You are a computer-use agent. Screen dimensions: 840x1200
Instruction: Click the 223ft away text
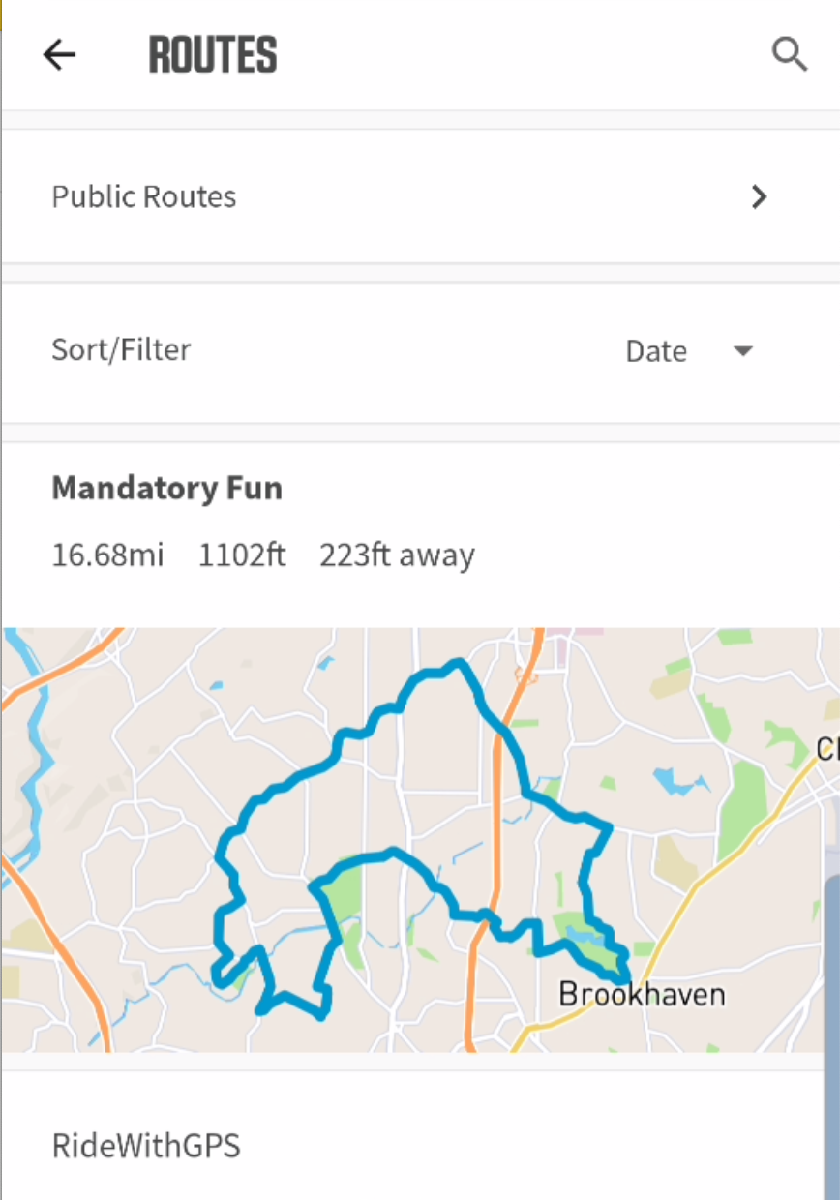pyautogui.click(x=397, y=556)
